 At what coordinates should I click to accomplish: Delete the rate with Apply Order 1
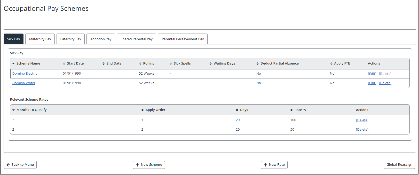pos(362,120)
